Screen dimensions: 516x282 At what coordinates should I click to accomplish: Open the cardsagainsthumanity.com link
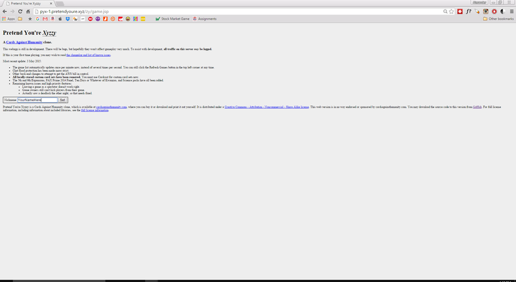(111, 107)
